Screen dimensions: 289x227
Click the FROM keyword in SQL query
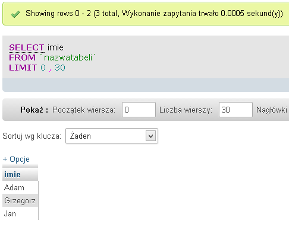click(x=22, y=57)
